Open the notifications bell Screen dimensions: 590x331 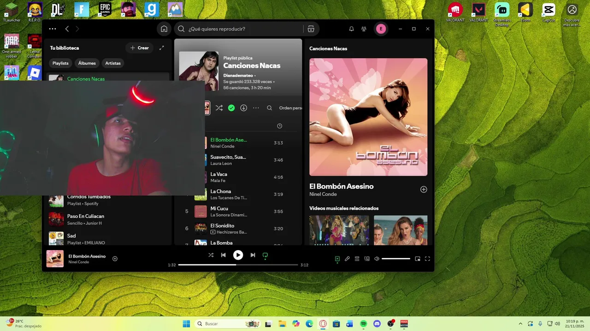(351, 29)
